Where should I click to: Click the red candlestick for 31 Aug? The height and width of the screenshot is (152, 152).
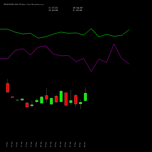click(76, 100)
